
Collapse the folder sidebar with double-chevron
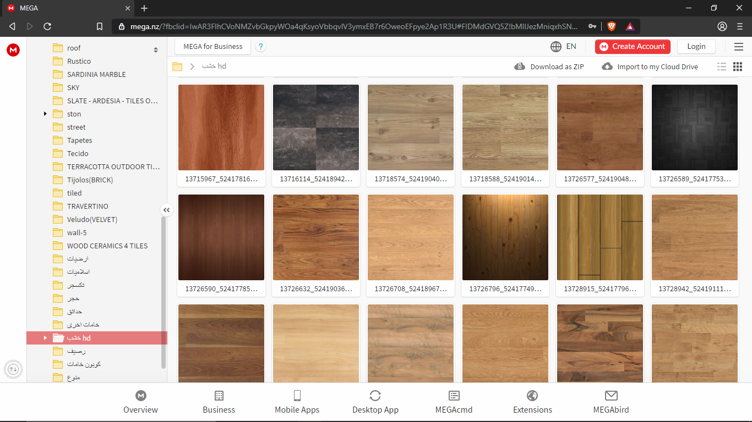(x=166, y=210)
